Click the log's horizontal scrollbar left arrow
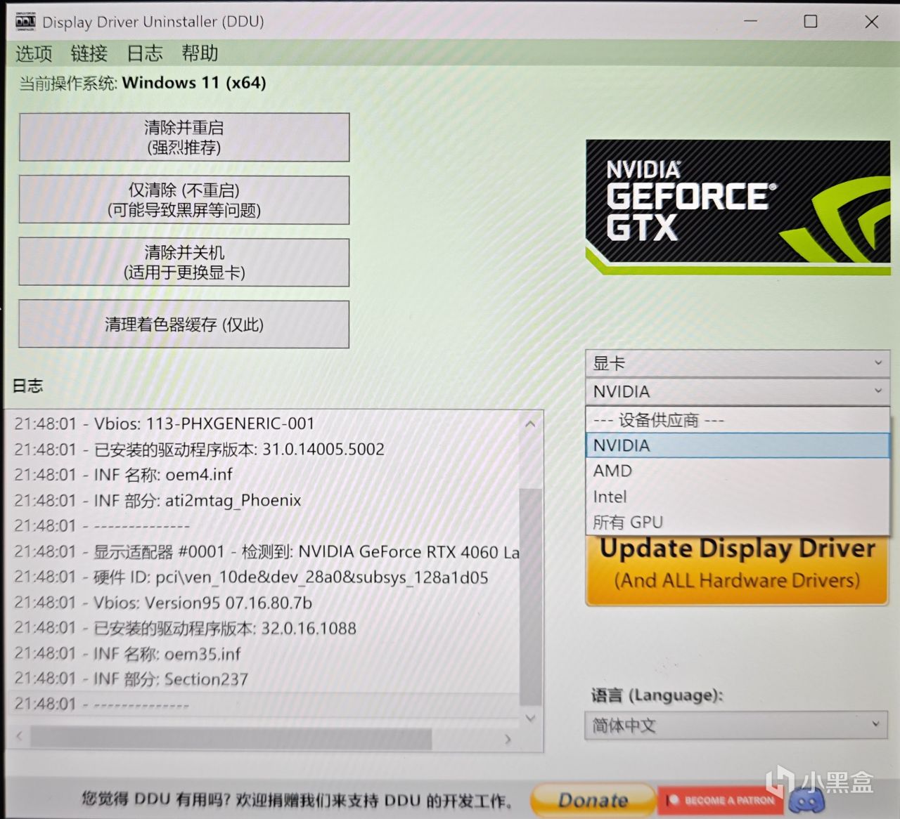This screenshot has width=900, height=819. [19, 736]
